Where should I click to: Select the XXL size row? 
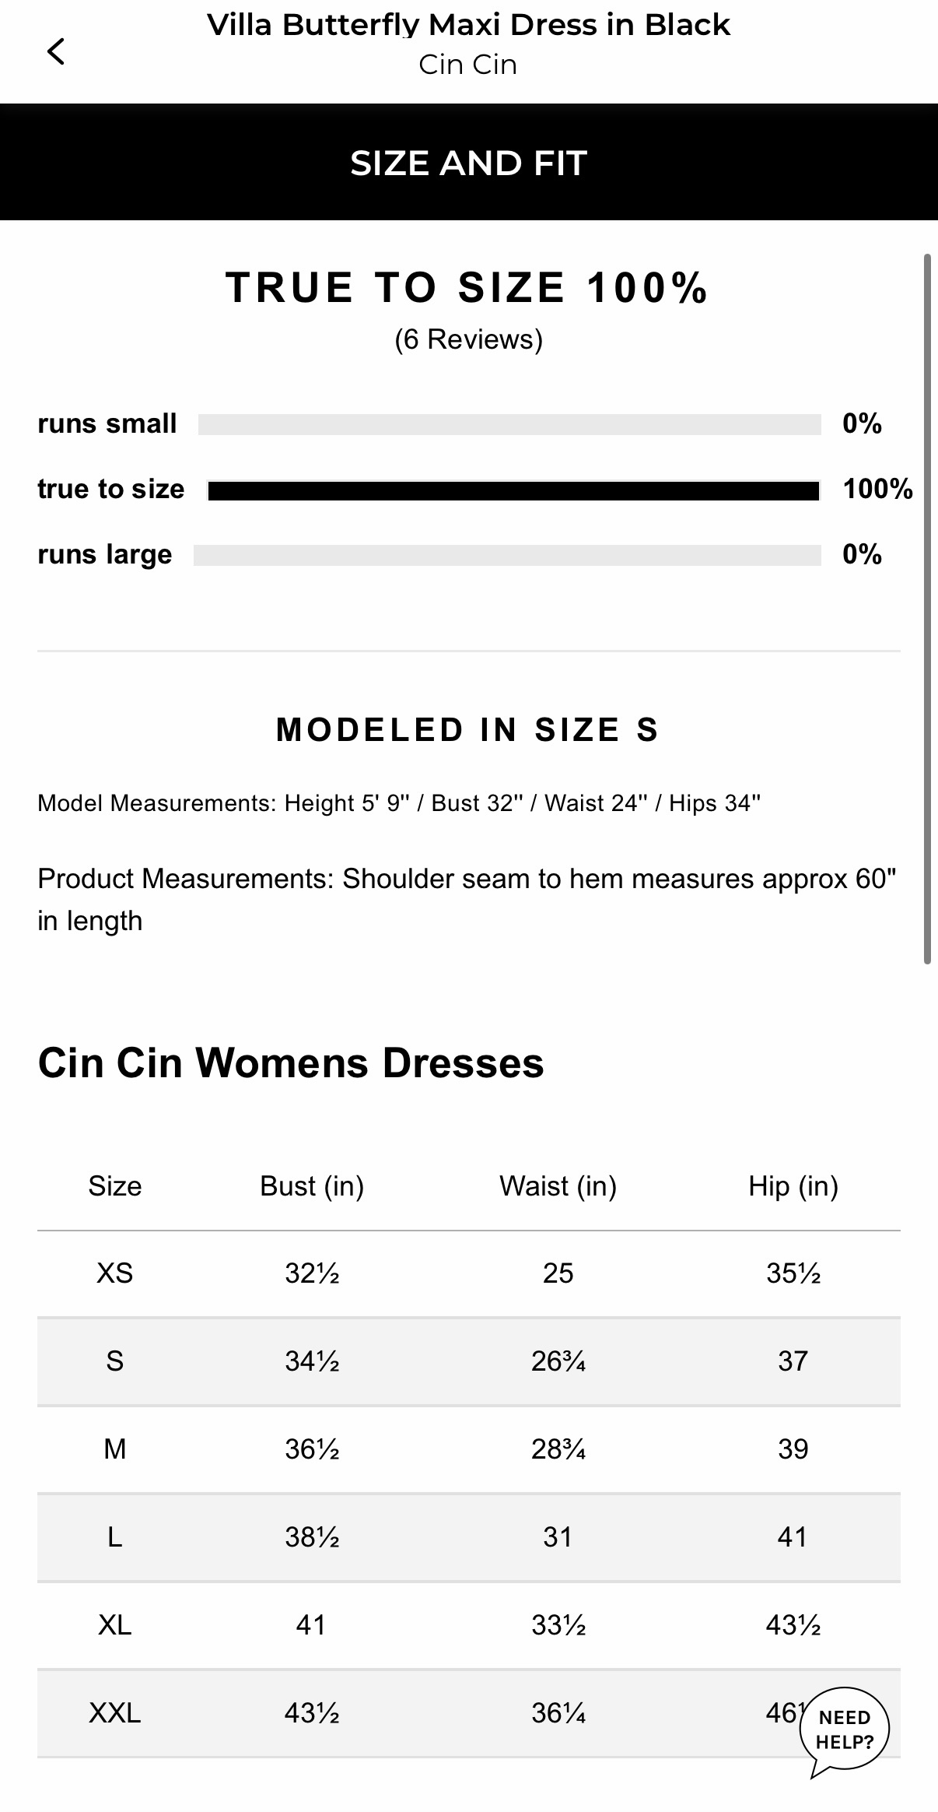(469, 1713)
